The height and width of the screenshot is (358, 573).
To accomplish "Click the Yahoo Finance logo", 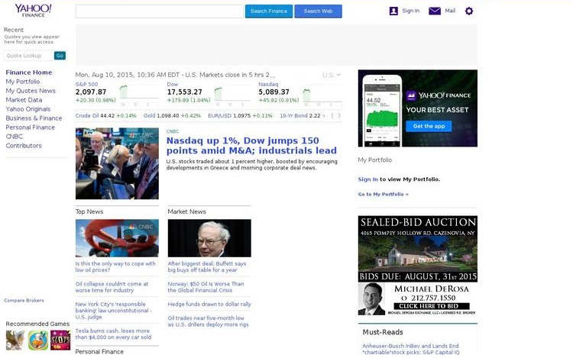I will pyautogui.click(x=34, y=10).
